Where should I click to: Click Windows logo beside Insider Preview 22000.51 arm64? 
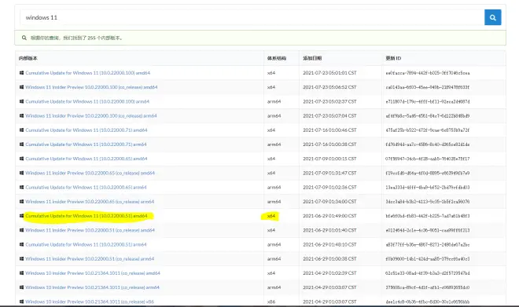[x=21, y=258]
